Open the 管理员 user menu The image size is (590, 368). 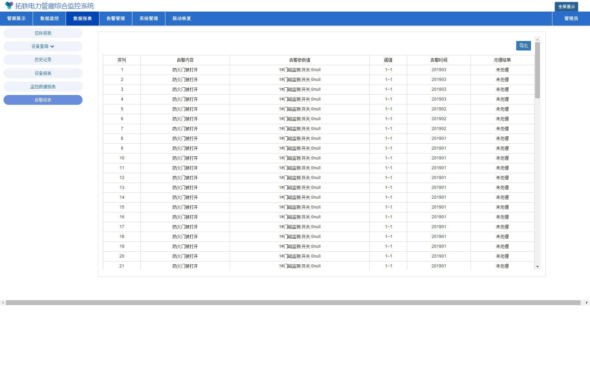tap(571, 19)
